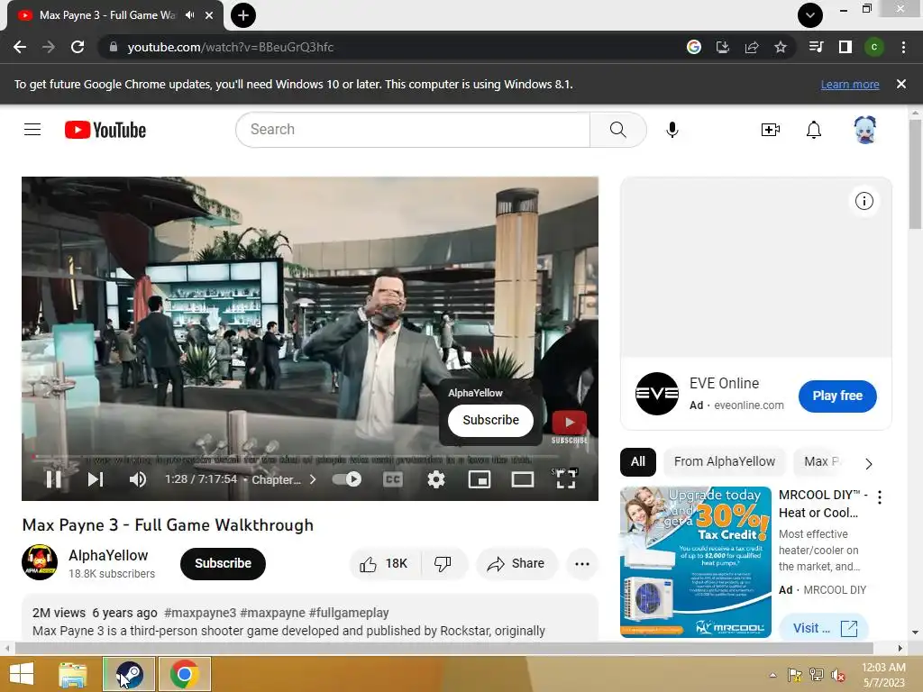Open the Create video camera icon
This screenshot has width=923, height=692.
coord(770,130)
